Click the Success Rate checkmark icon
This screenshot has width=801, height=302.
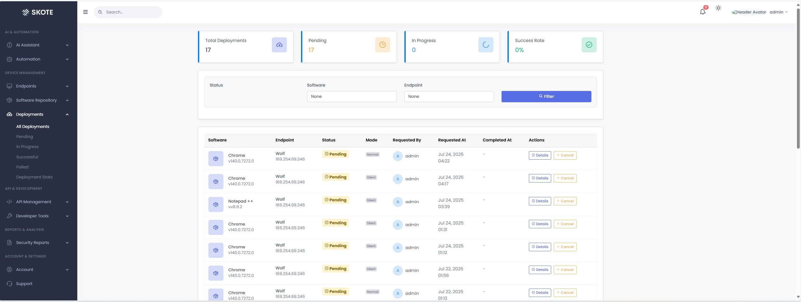[x=589, y=45]
